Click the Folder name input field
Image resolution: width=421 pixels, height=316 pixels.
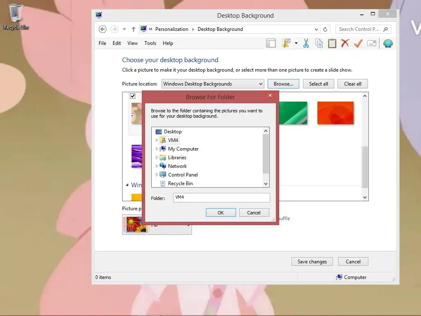222,197
